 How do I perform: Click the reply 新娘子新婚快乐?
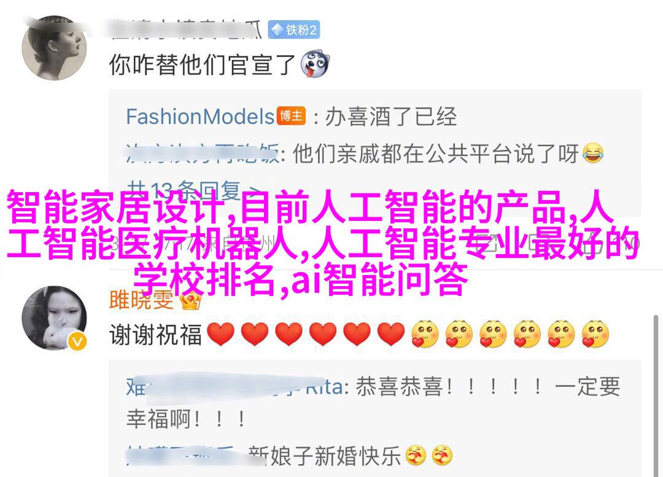[325, 456]
